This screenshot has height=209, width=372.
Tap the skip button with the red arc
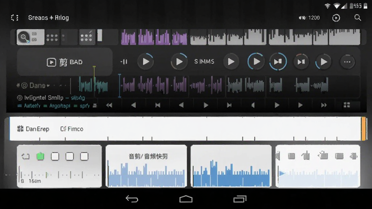301,62
